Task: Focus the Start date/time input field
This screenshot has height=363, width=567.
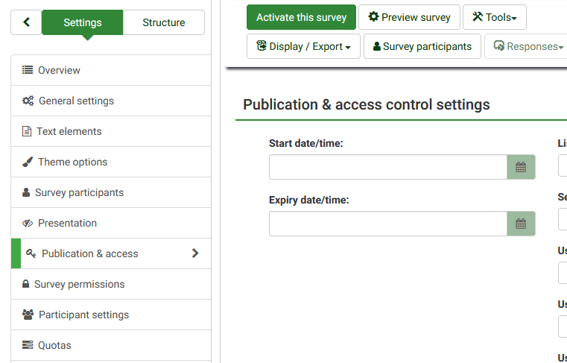Action: [387, 167]
